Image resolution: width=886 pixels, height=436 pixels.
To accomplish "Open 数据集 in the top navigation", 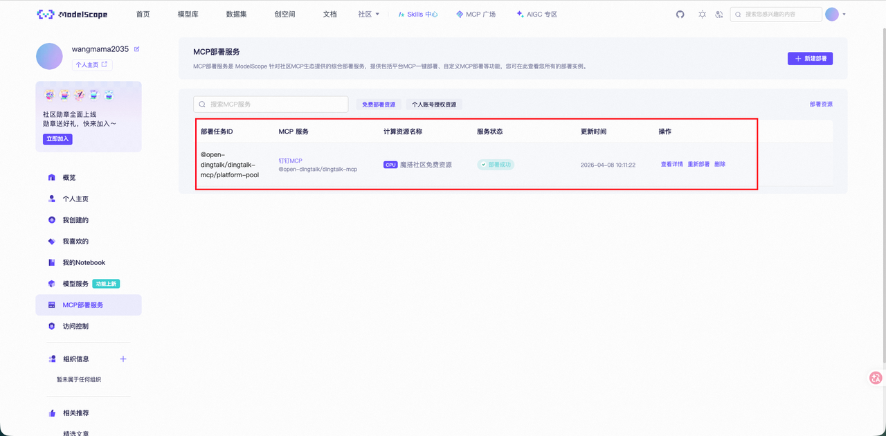I will (x=236, y=14).
